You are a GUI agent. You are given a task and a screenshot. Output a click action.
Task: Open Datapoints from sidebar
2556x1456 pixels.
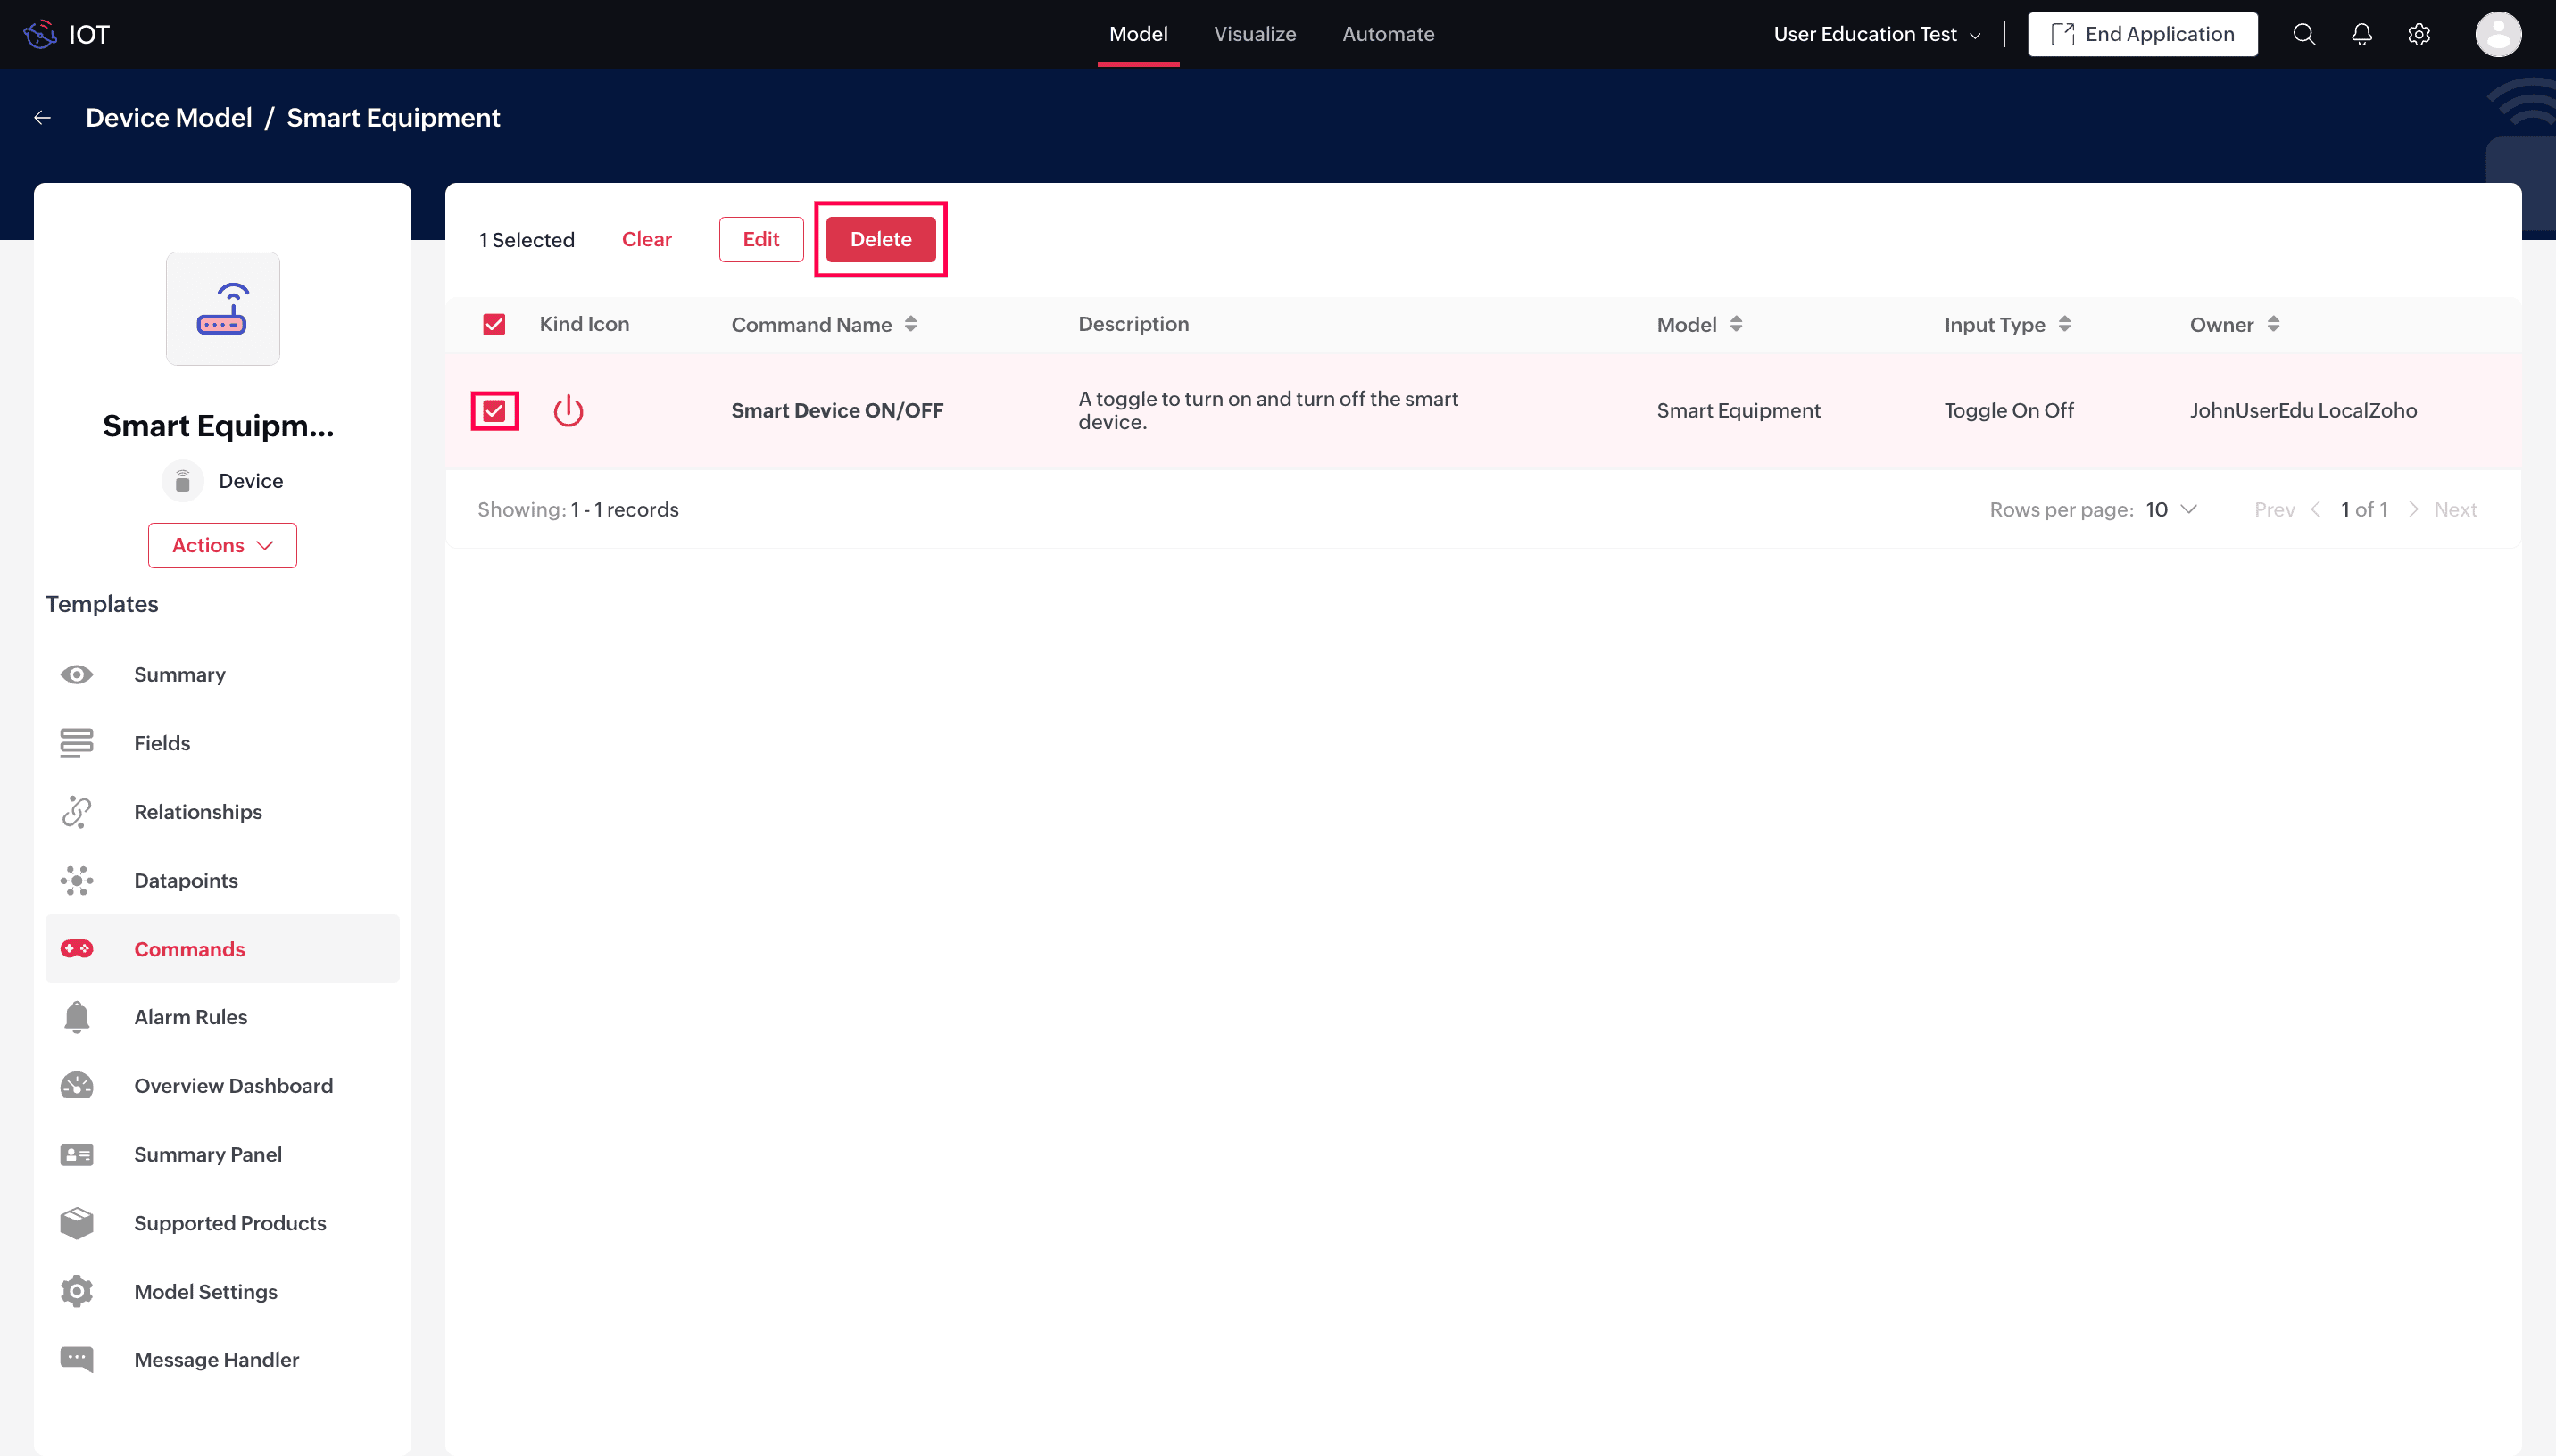(185, 880)
